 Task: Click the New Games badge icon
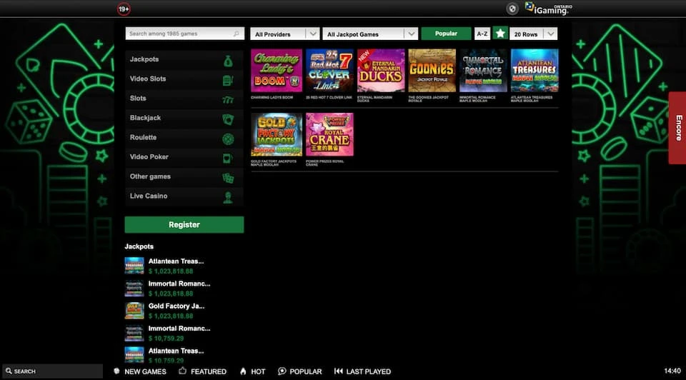(116, 371)
